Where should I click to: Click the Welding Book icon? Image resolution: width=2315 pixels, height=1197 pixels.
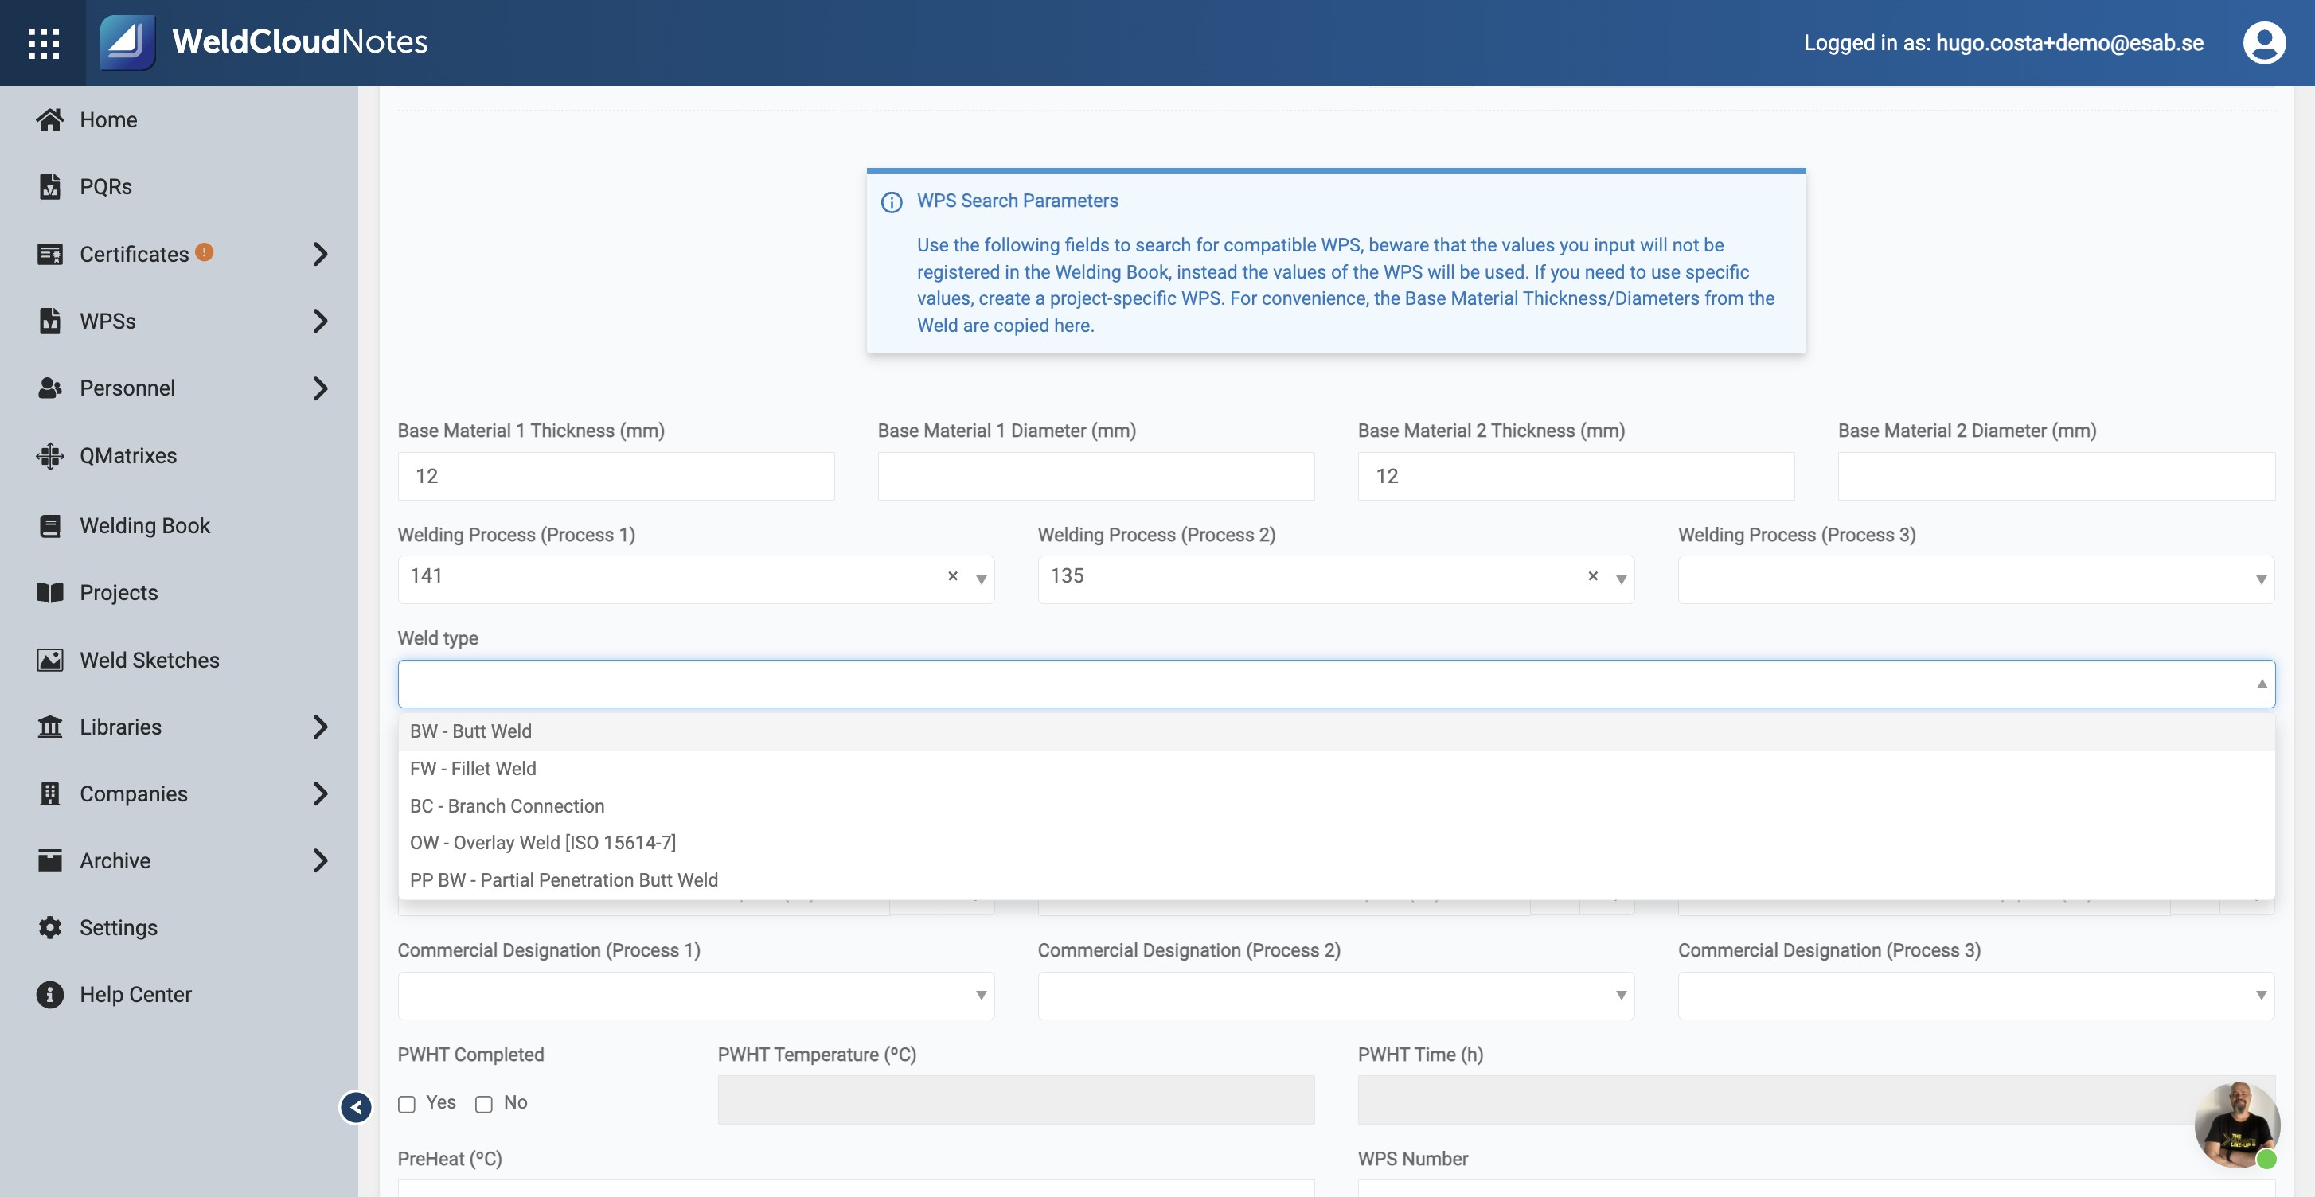pos(50,526)
